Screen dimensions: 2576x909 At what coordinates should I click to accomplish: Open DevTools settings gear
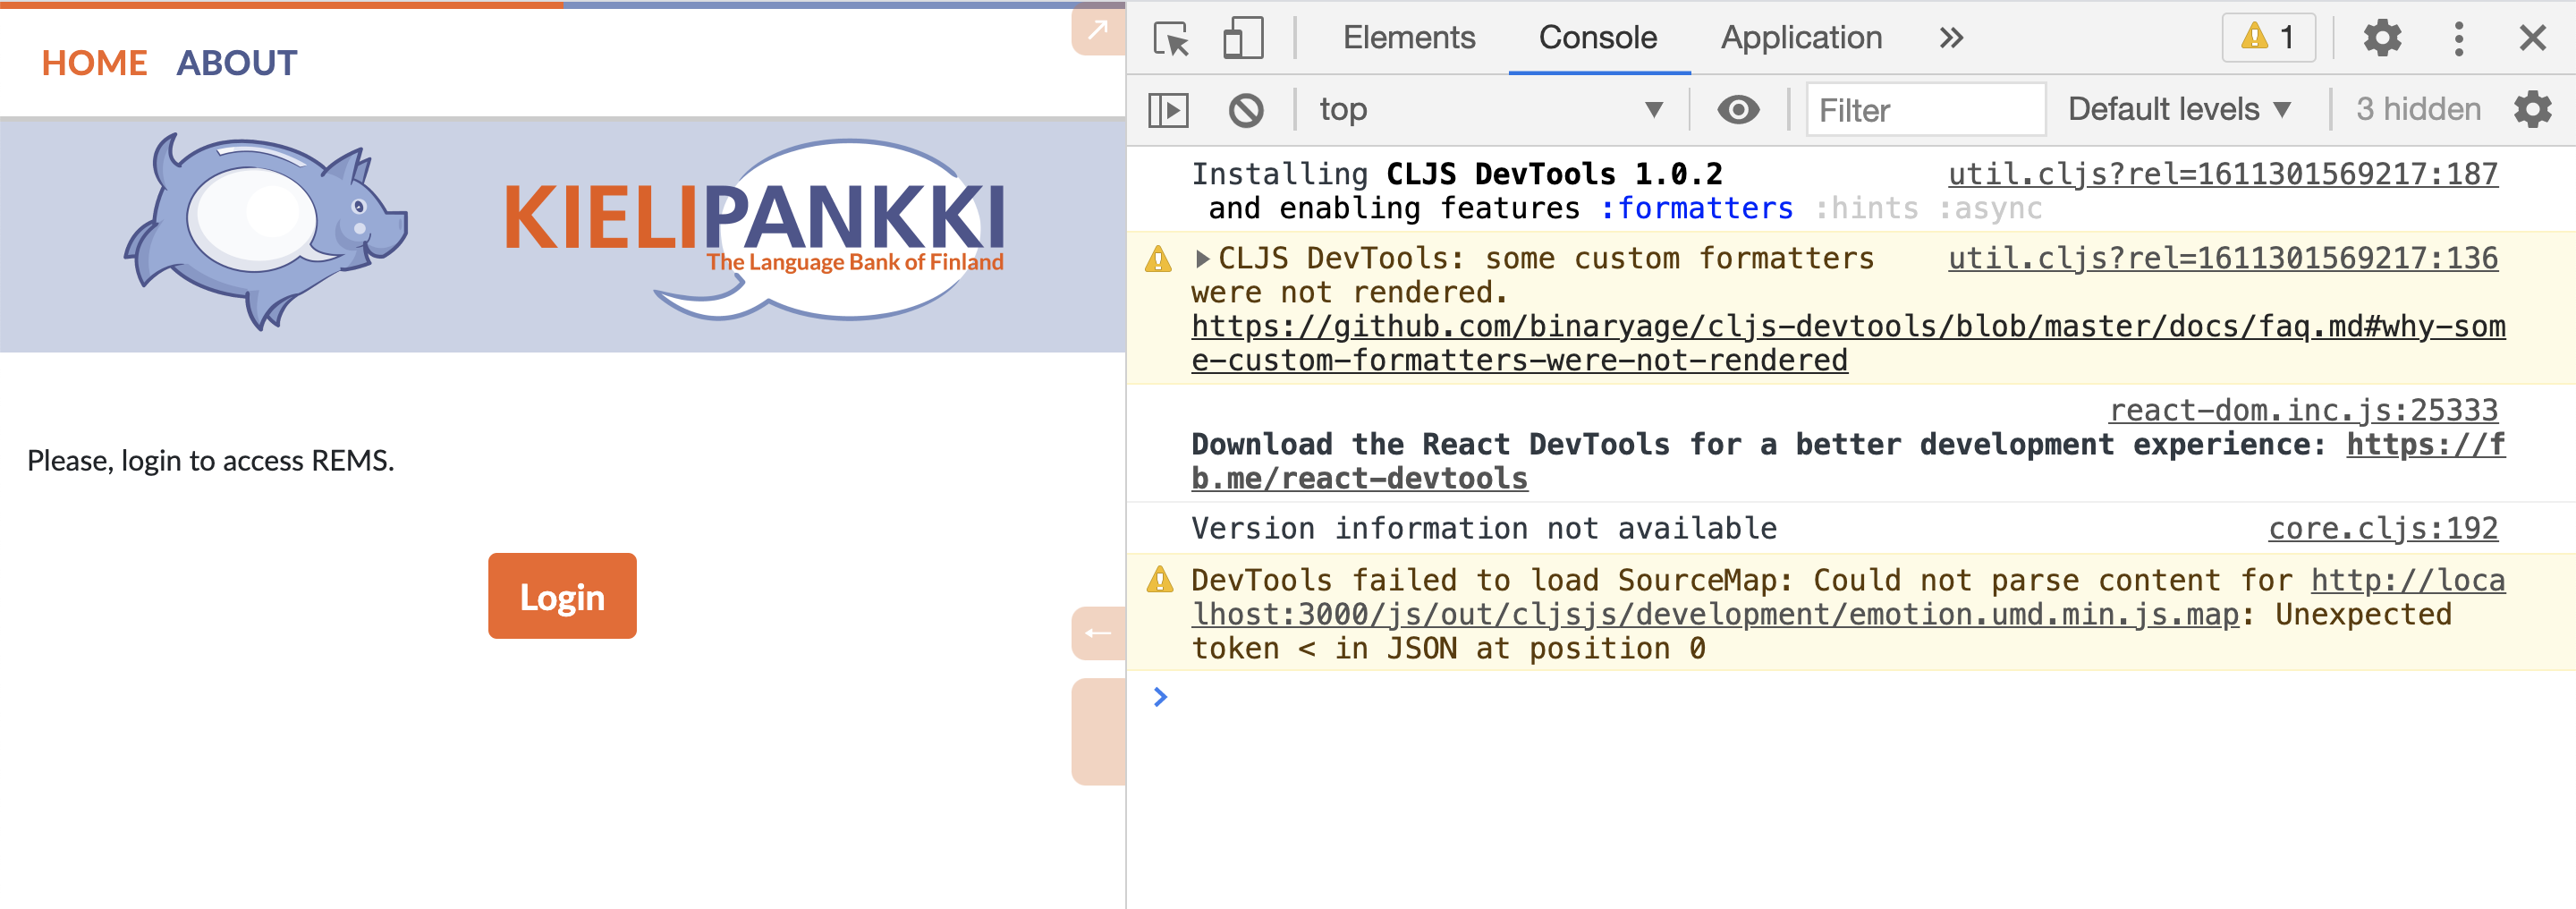[x=2382, y=38]
